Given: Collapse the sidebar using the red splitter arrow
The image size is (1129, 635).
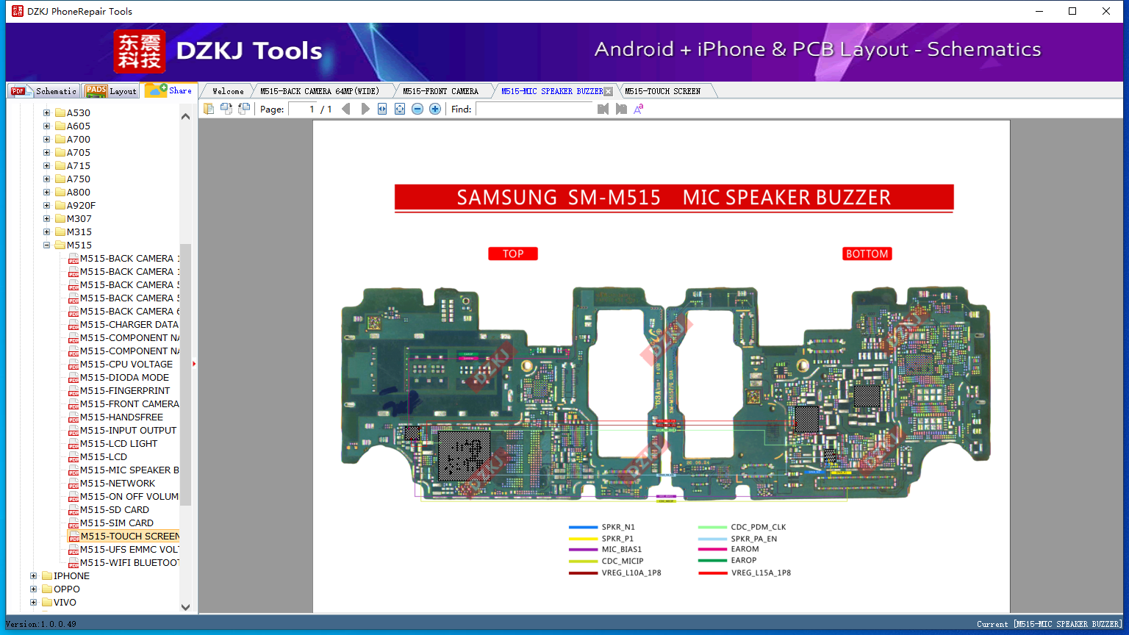Looking at the screenshot, I should tap(194, 364).
